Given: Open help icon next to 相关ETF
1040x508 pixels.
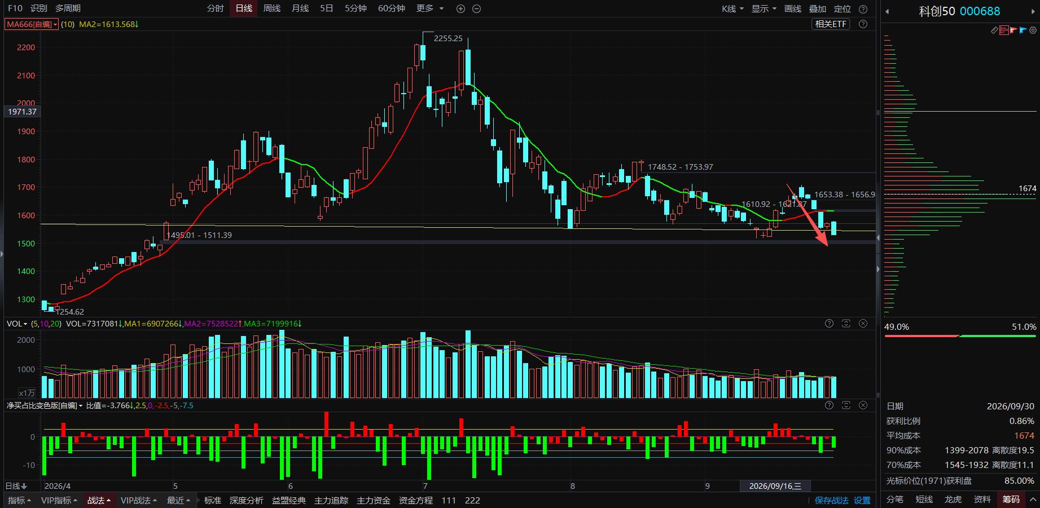Looking at the screenshot, I should 863,24.
